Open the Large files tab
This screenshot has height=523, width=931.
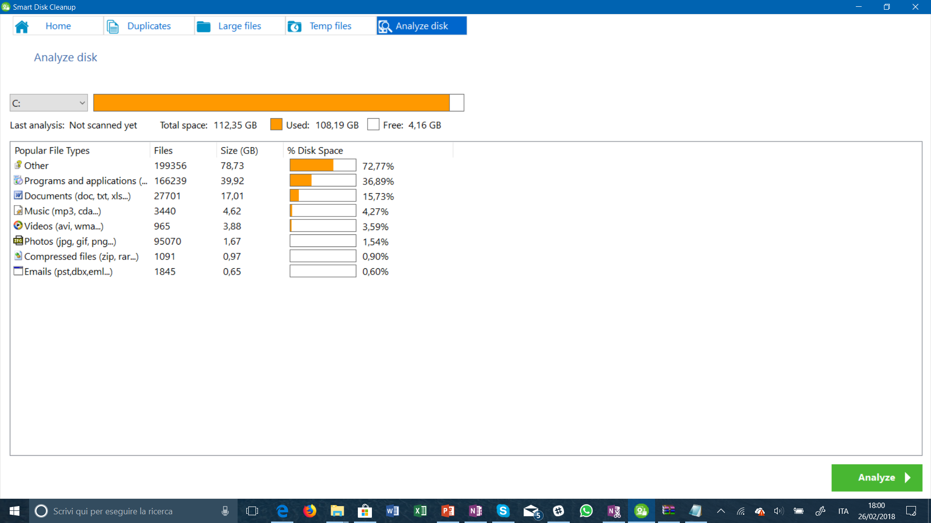pos(240,26)
